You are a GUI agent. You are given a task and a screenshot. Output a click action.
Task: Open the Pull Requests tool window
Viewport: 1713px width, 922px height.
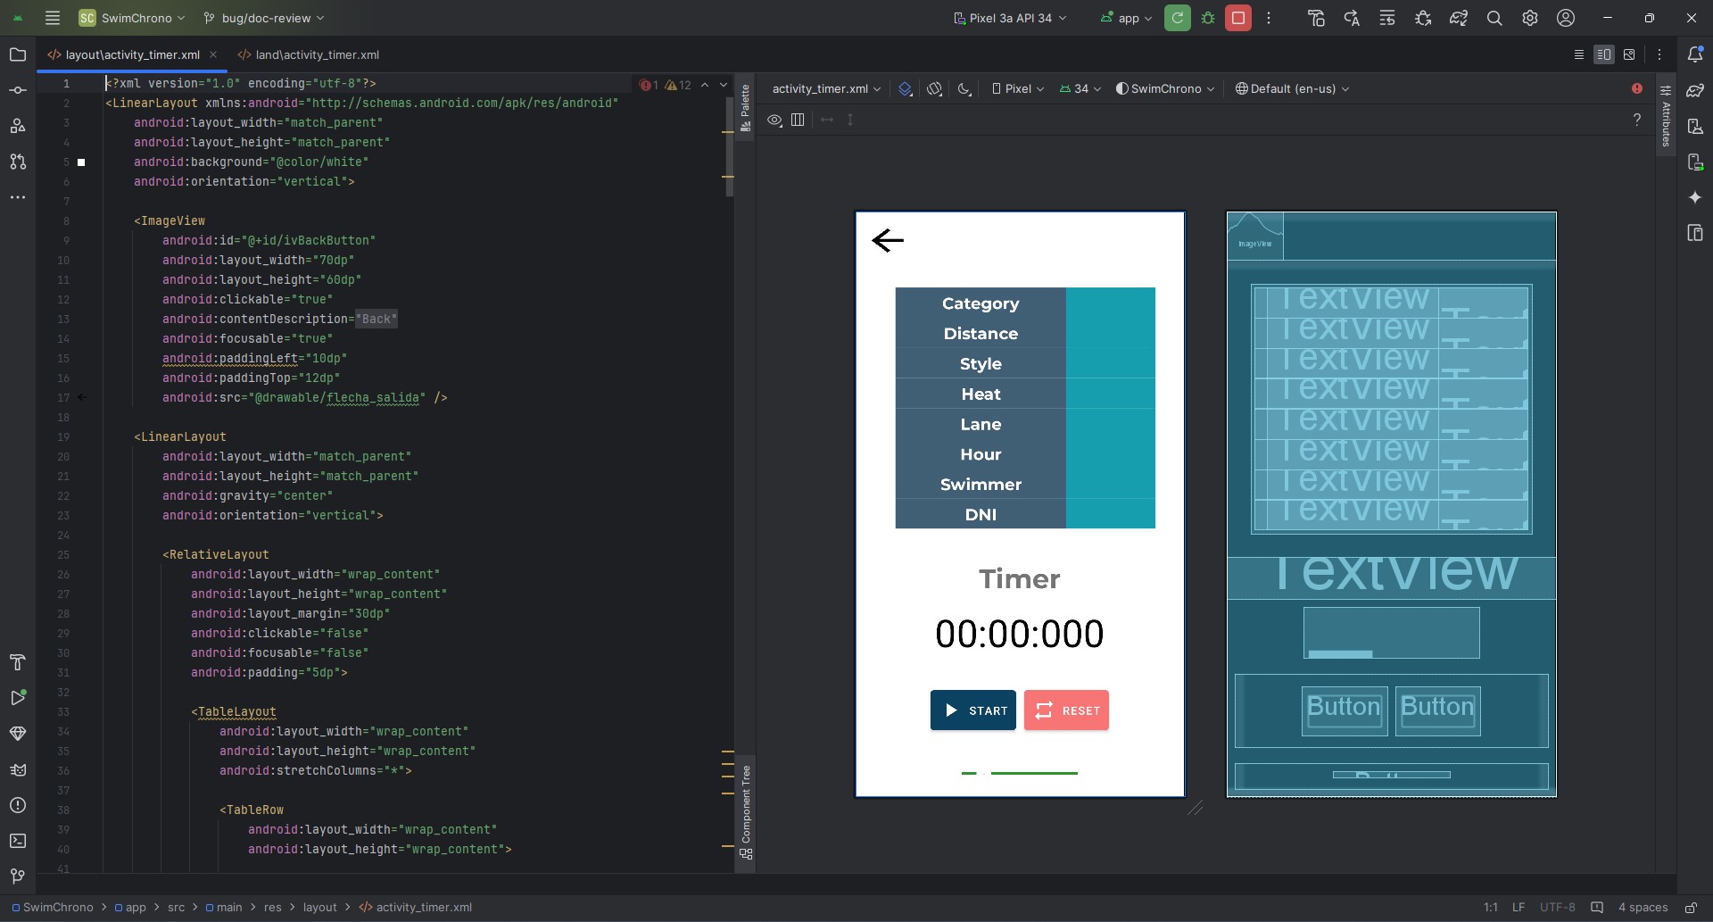(18, 162)
